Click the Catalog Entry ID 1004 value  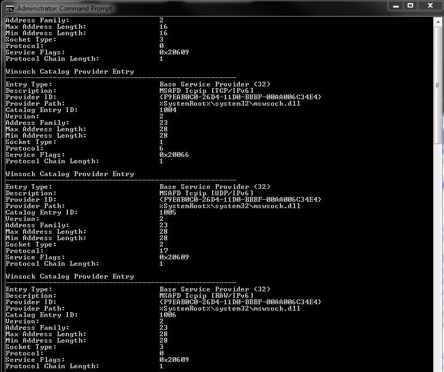point(166,109)
